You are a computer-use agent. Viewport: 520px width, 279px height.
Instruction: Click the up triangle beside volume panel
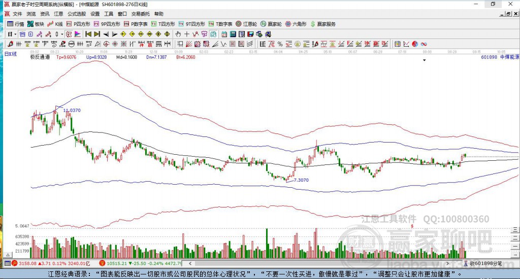pyautogui.click(x=8, y=255)
